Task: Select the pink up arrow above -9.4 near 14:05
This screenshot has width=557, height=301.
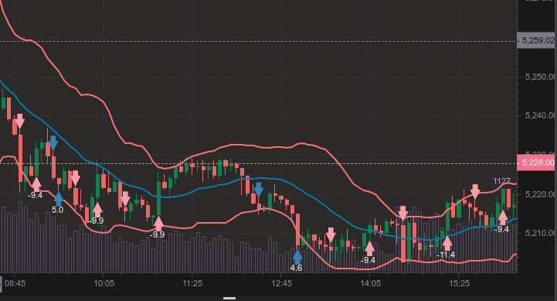Action: (x=370, y=248)
